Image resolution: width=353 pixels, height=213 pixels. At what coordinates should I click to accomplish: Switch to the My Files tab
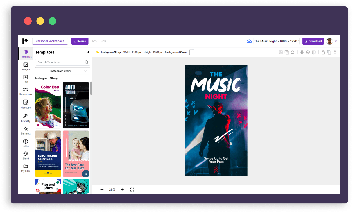(x=26, y=168)
